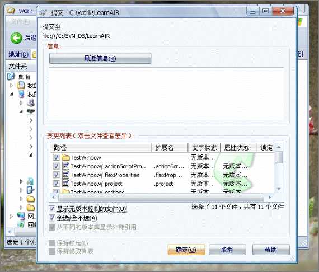Select the Desktop icon in folder tree
This screenshot has height=272, width=319.
point(11,77)
